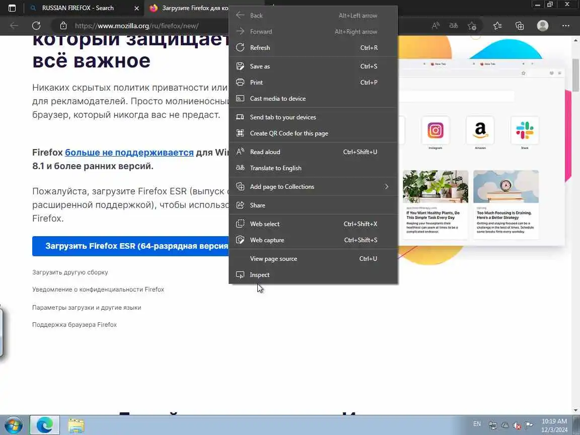
Task: Choose Web select in context menu
Action: tap(313, 224)
